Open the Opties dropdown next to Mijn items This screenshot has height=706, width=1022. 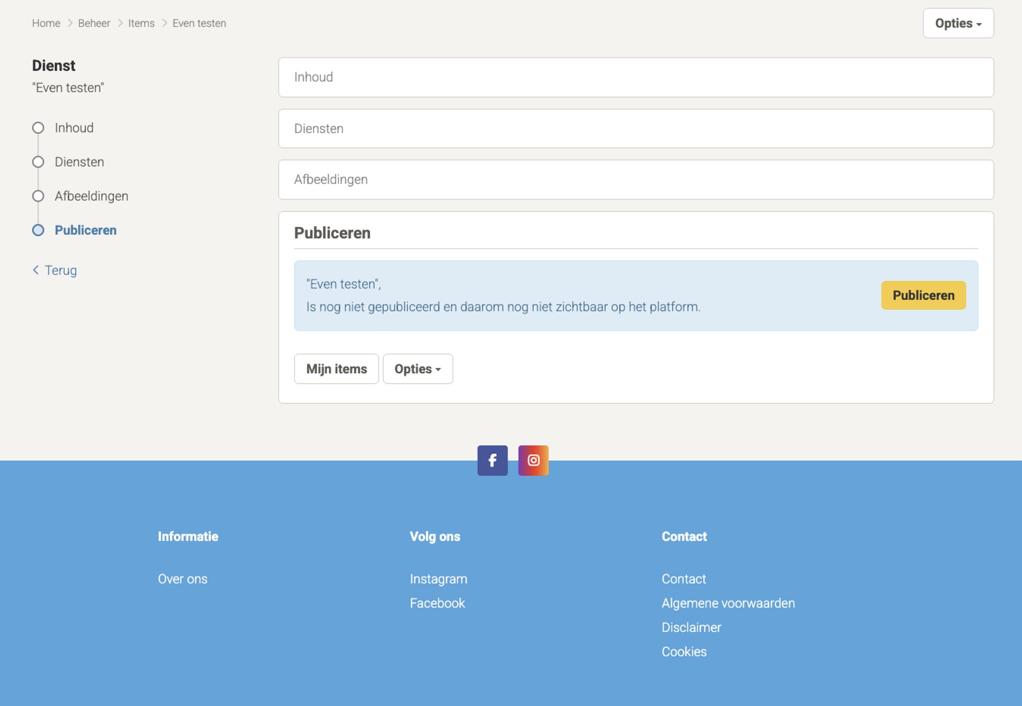tap(417, 369)
